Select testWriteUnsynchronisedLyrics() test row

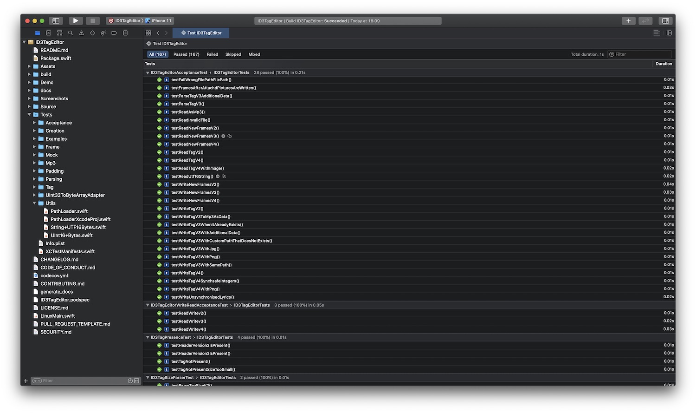409,297
